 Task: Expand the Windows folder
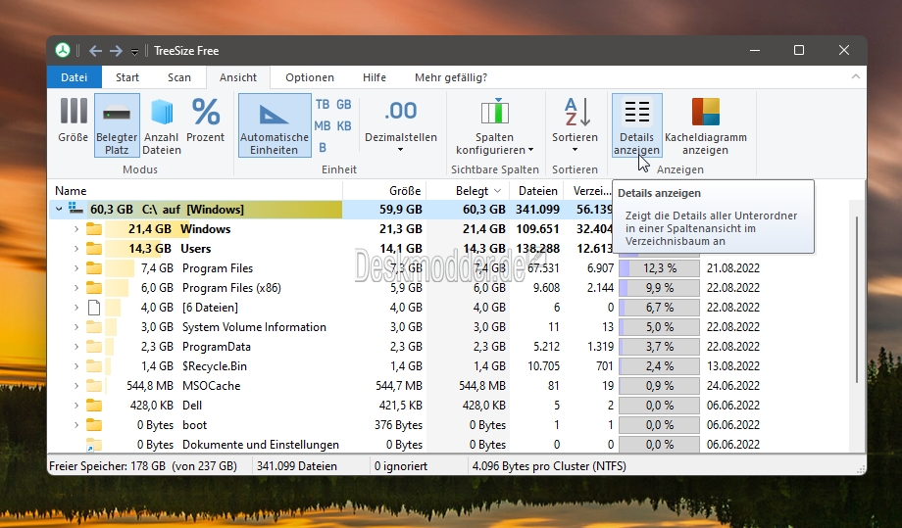point(76,229)
